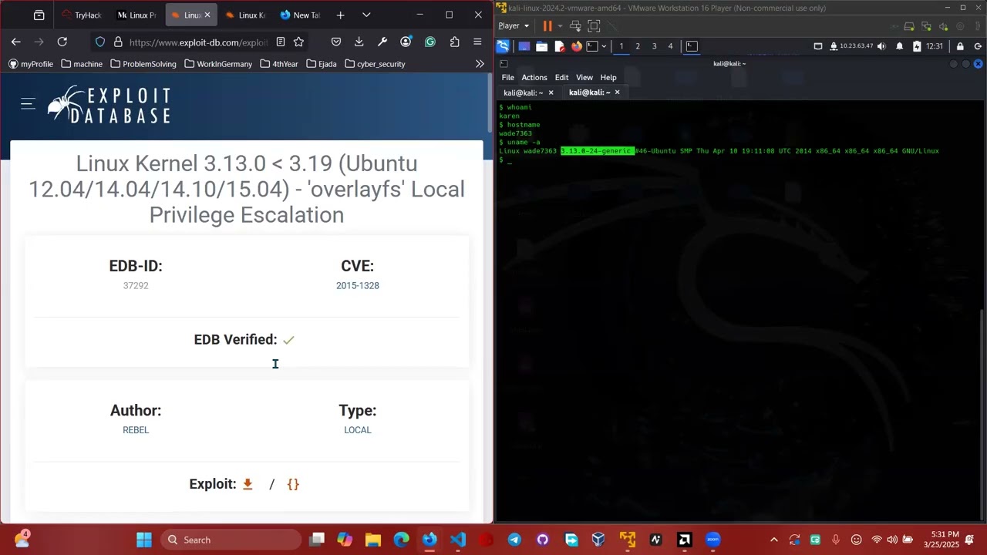Click the Windows taskbar Search box

pyautogui.click(x=231, y=540)
